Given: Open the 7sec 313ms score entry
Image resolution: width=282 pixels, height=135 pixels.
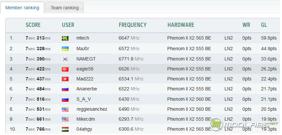Looking at the screenshot, I should [38, 38].
